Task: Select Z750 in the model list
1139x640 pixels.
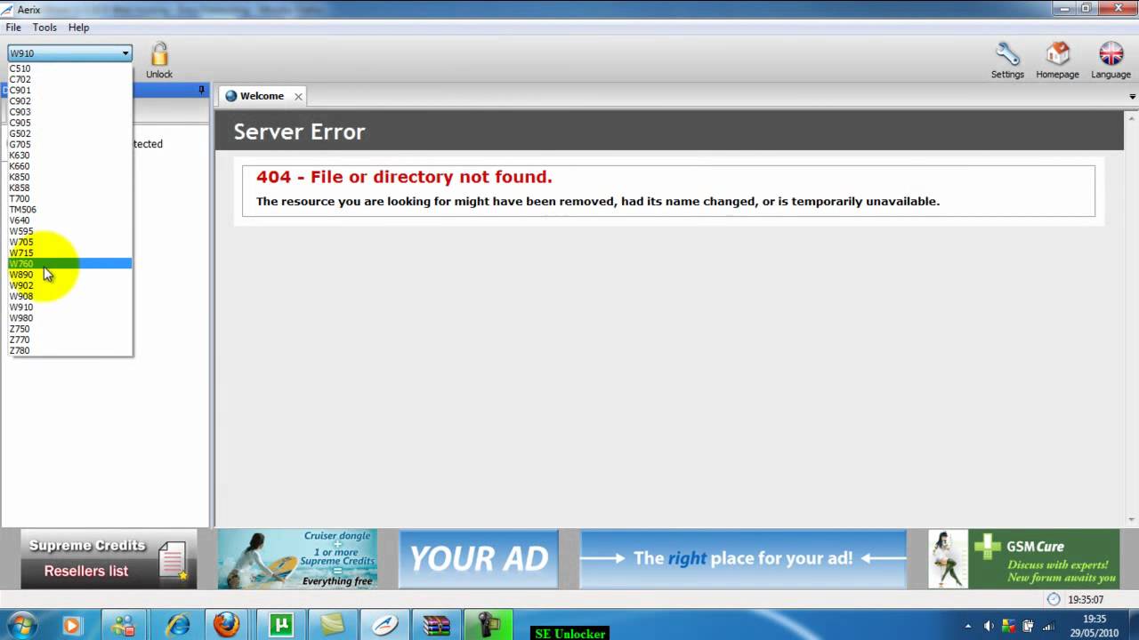Action: click(x=70, y=329)
